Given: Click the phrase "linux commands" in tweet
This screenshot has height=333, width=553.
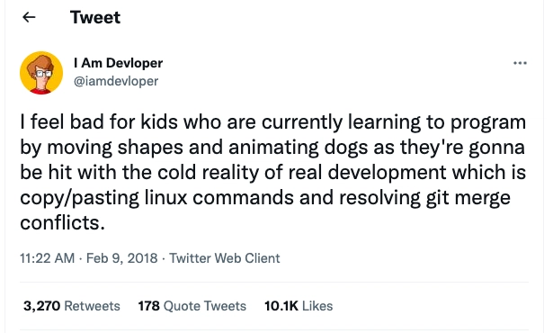Looking at the screenshot, I should (x=219, y=197).
